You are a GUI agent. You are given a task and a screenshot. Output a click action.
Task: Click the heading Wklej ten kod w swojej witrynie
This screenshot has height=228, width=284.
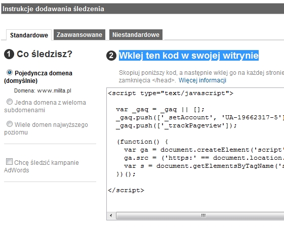188,55
